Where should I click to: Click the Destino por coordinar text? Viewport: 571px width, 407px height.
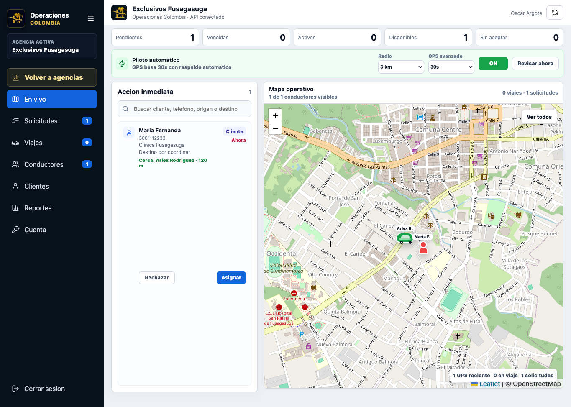pyautogui.click(x=164, y=152)
